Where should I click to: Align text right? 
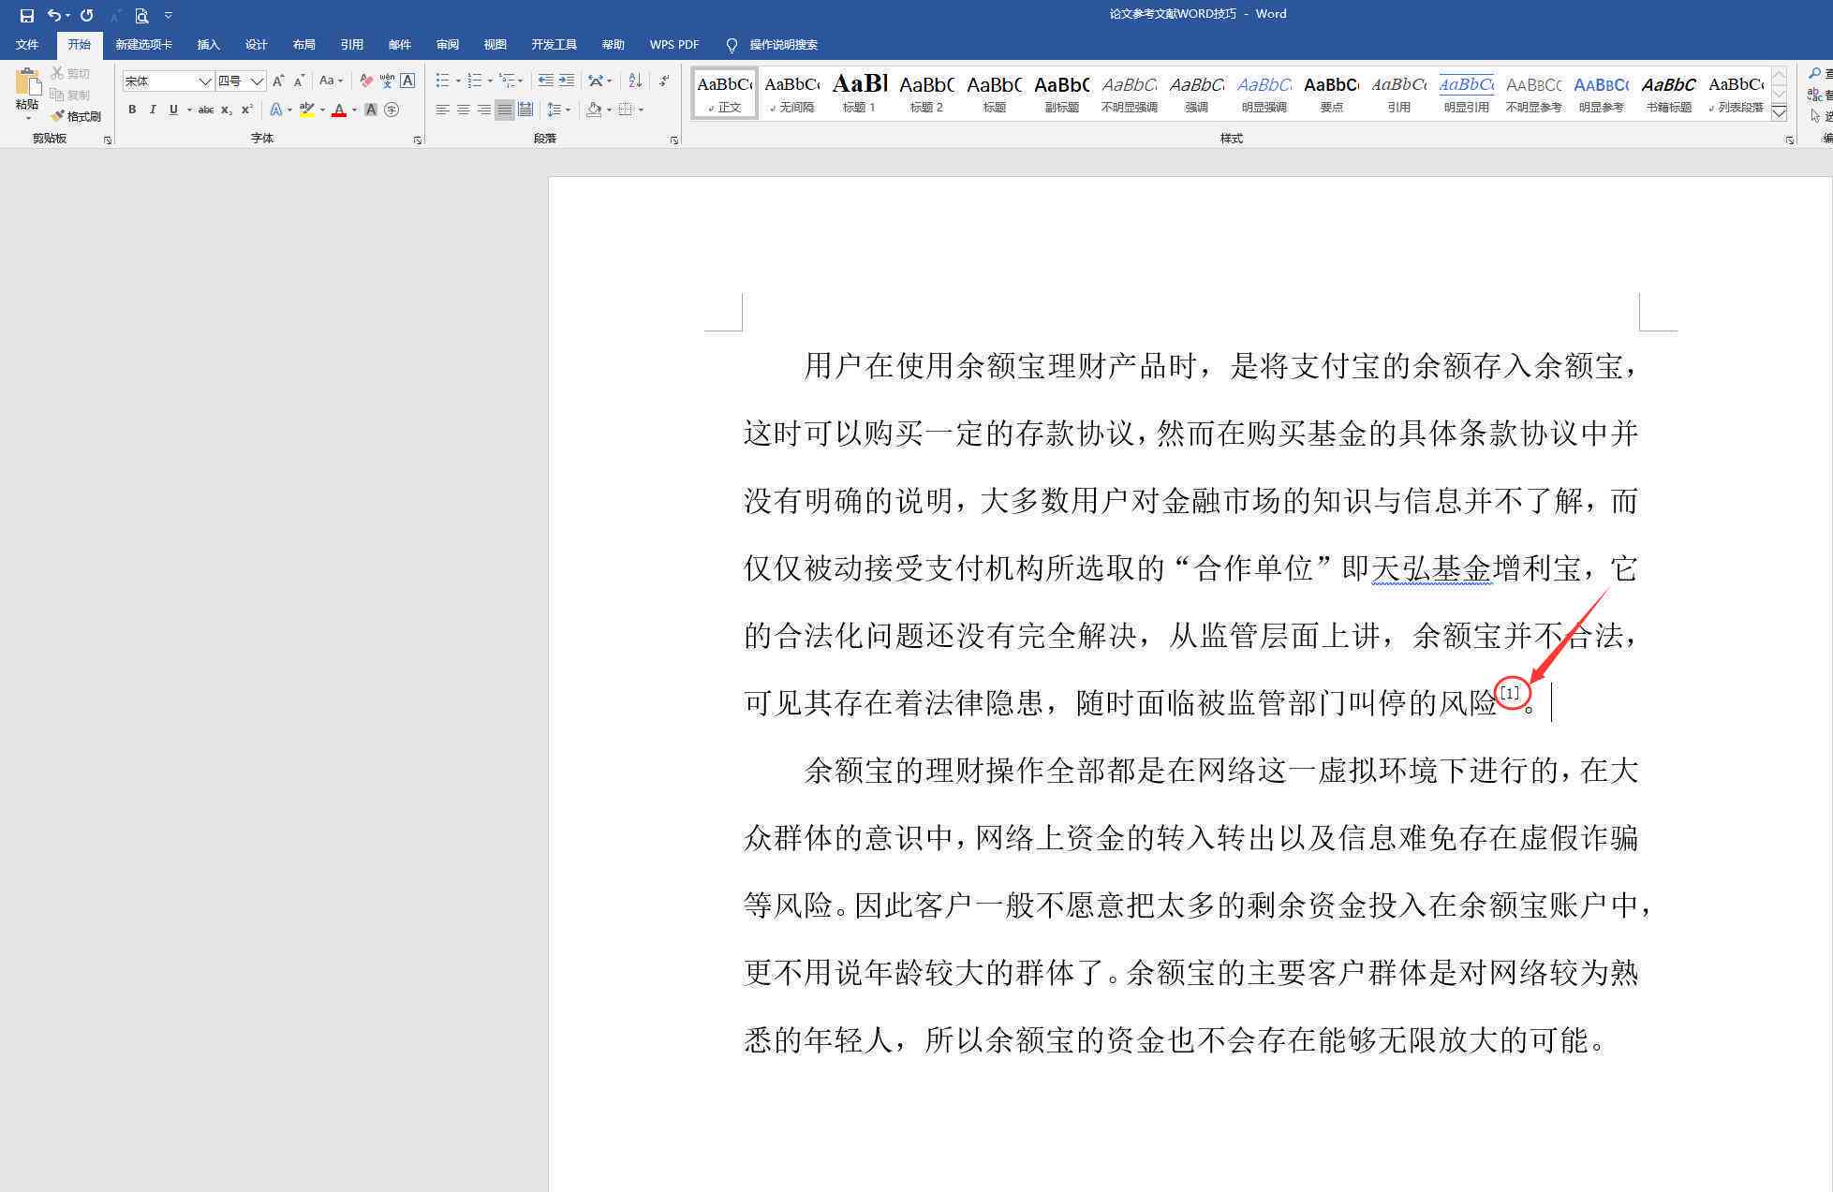(x=484, y=110)
